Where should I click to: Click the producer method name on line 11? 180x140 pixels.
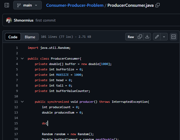click(87, 102)
